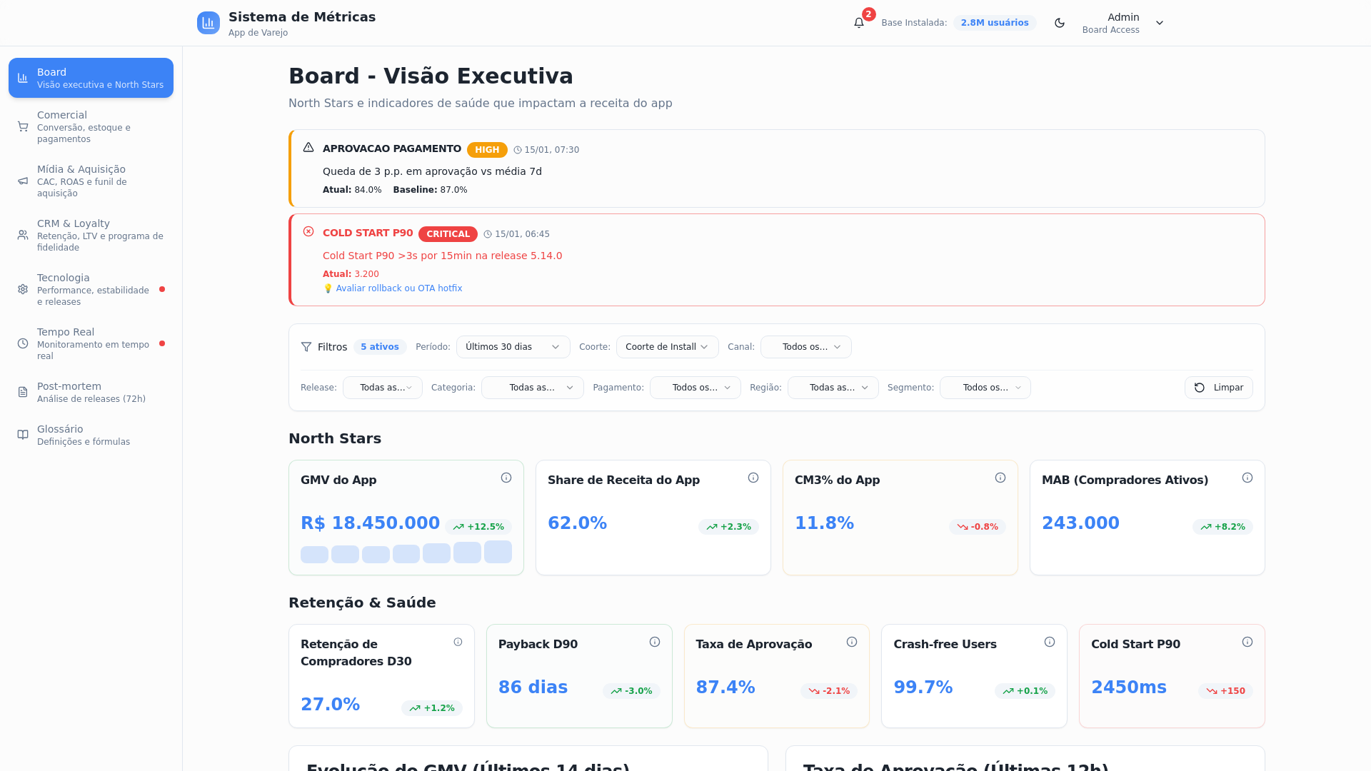The image size is (1371, 771).
Task: Open Post-mortem section
Action: (91, 392)
